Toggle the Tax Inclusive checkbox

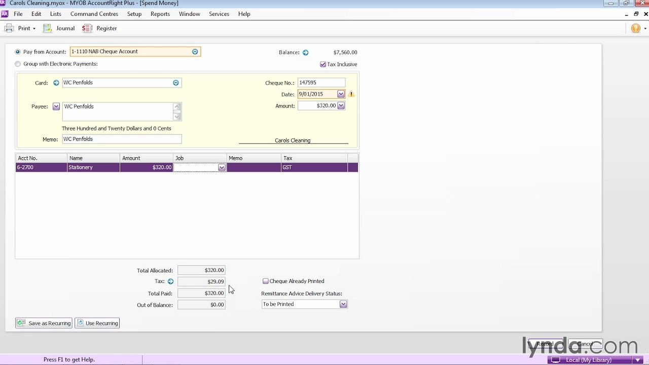tap(323, 64)
